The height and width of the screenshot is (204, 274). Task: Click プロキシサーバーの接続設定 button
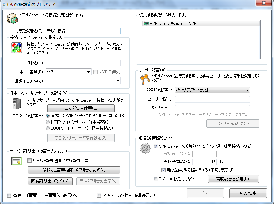[x=81, y=138]
